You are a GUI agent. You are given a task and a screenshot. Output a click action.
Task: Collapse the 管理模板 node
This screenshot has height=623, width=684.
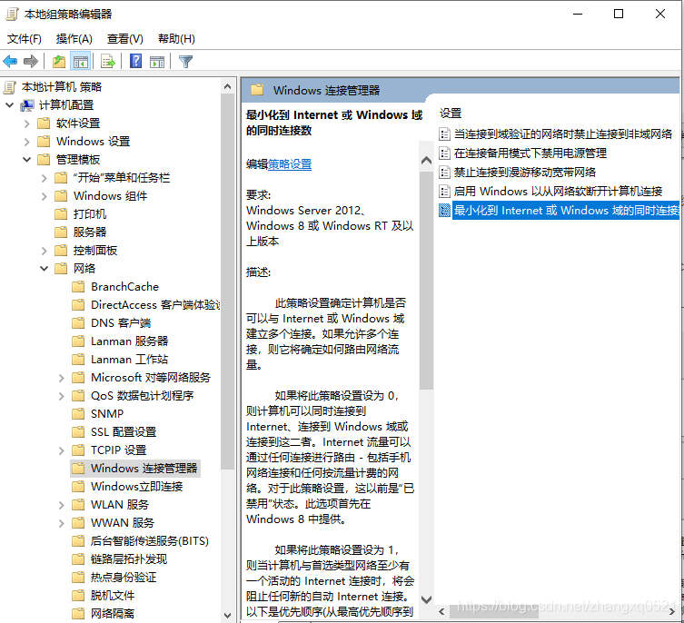[x=27, y=160]
